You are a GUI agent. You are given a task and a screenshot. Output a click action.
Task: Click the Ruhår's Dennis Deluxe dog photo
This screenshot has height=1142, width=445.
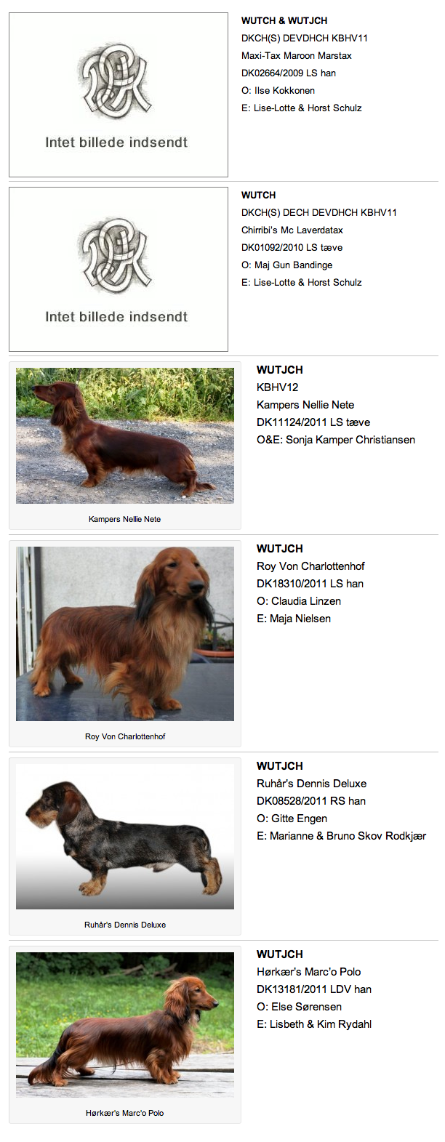[125, 837]
